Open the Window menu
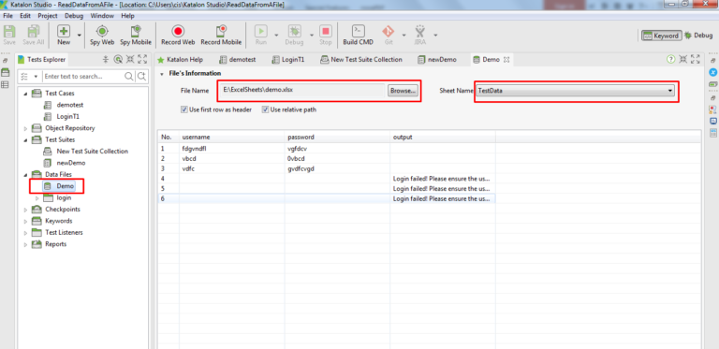This screenshot has height=349, width=719. [102, 16]
